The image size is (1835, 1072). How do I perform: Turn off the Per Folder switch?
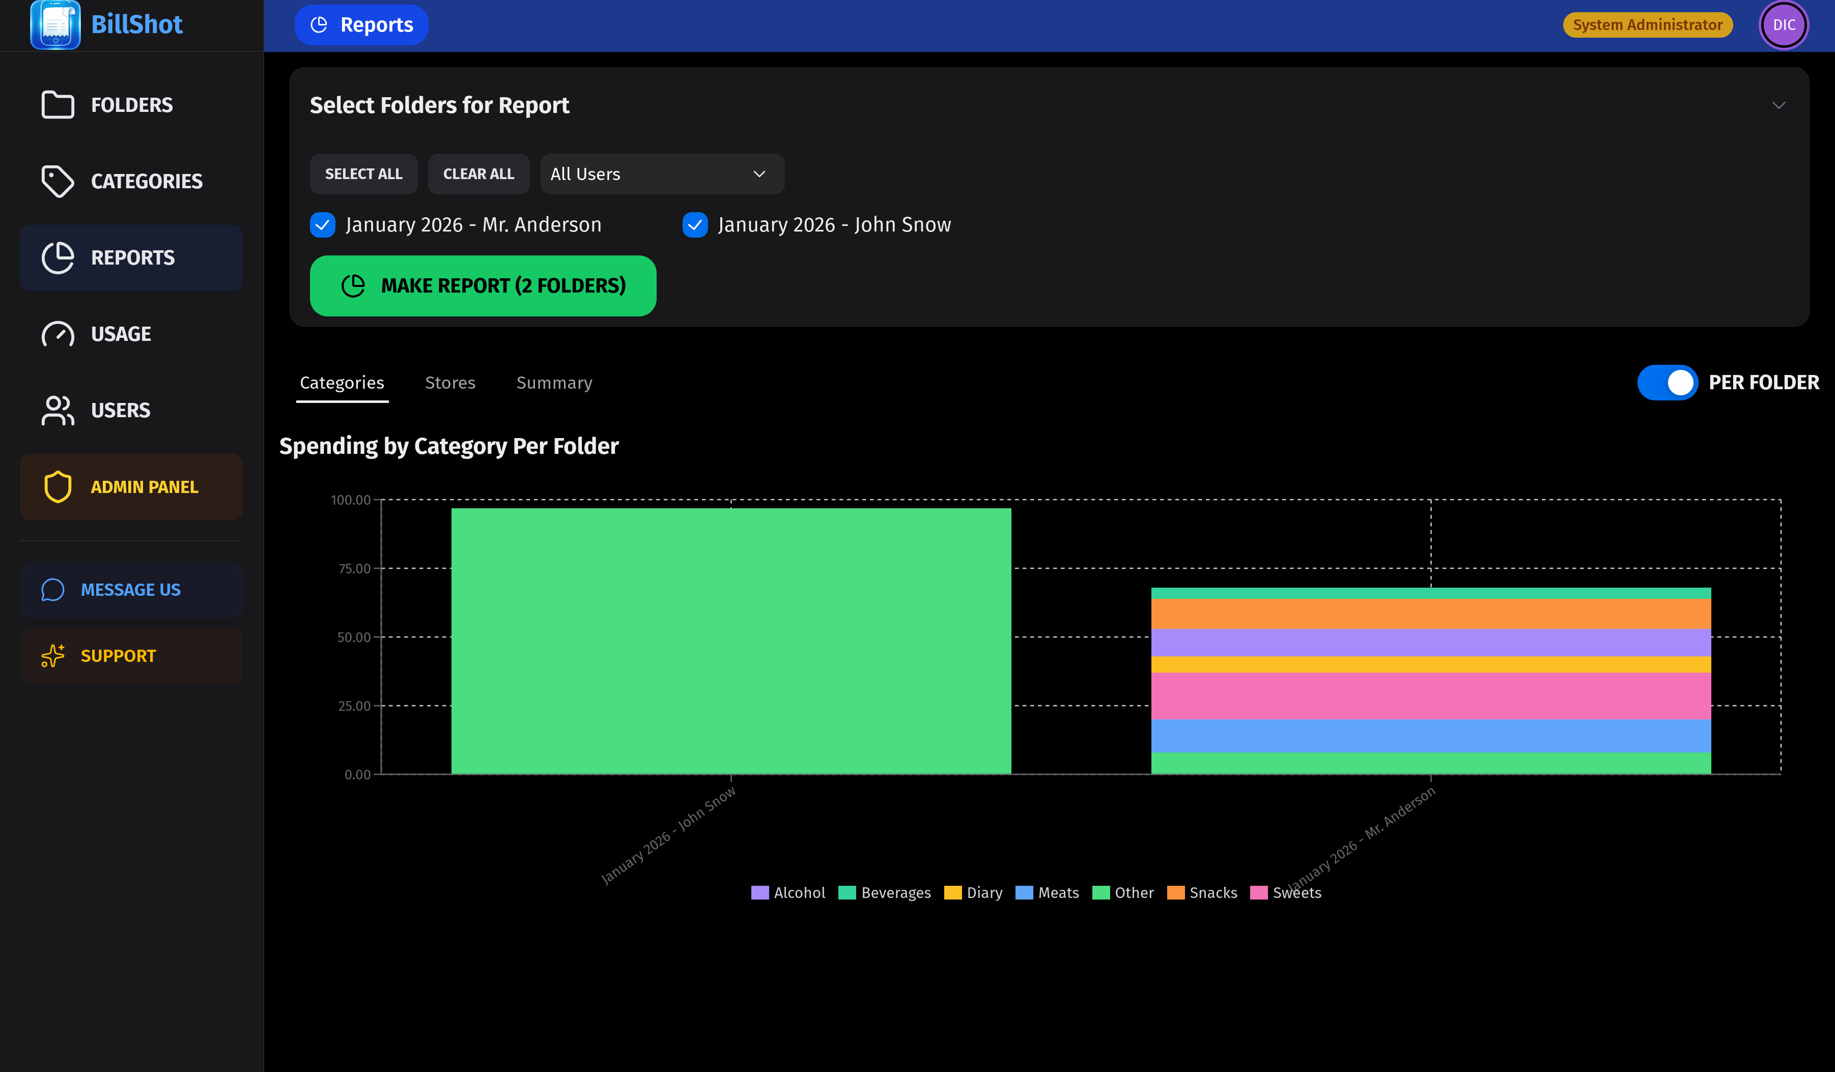[x=1668, y=382]
